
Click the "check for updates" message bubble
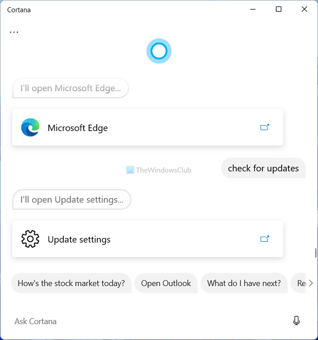point(263,168)
